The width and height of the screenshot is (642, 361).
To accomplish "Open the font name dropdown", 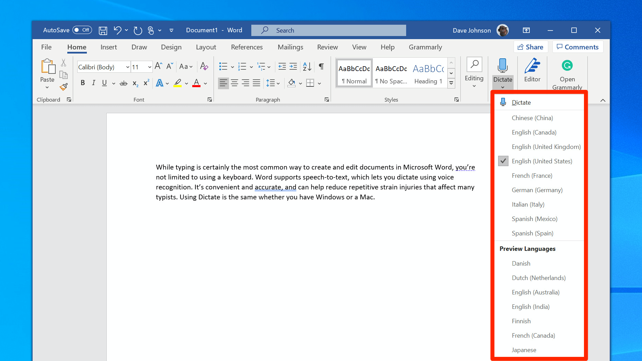I will point(128,67).
